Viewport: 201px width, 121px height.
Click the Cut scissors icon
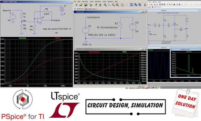[x=145, y=5]
